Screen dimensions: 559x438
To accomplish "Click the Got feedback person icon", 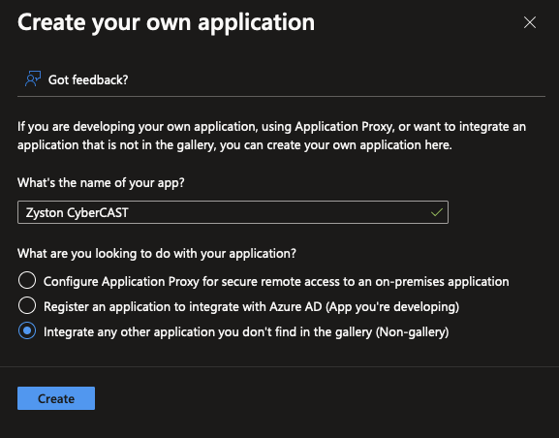I will [x=33, y=78].
